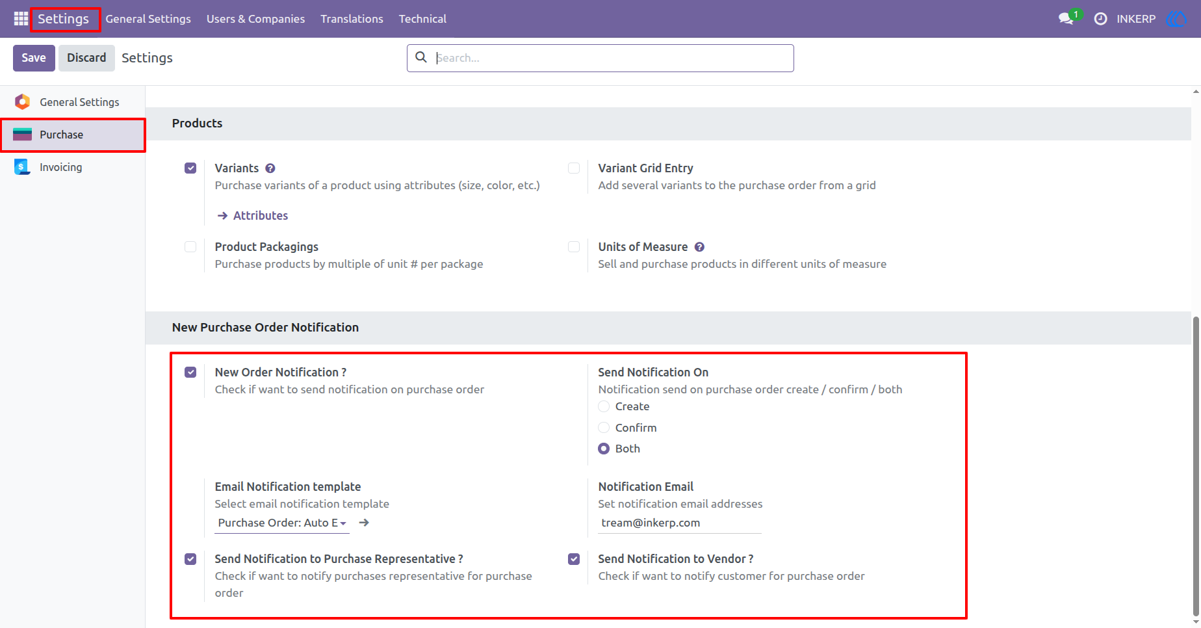Image resolution: width=1201 pixels, height=628 pixels.
Task: Toggle the New Order Notification checkbox
Action: click(x=190, y=373)
